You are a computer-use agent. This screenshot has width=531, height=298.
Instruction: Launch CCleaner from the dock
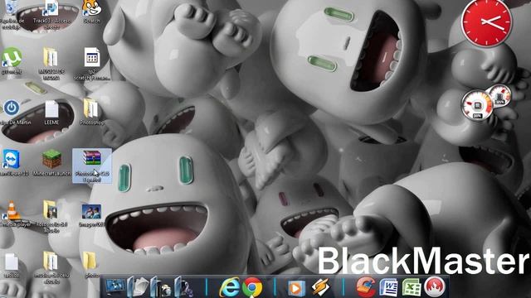[x=366, y=287]
